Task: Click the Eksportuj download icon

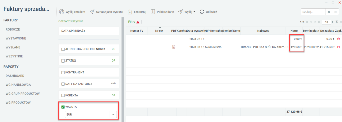Action: click(130, 12)
